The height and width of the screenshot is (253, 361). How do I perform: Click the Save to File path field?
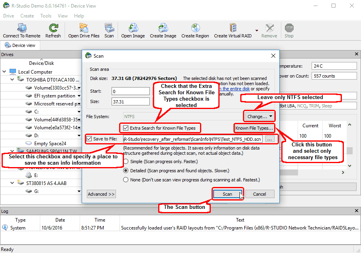tap(193, 139)
